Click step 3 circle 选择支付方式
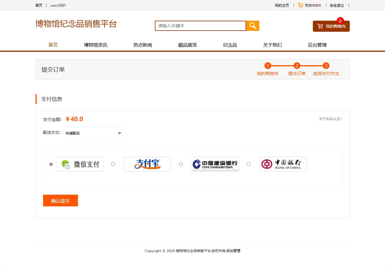Screen dimensions: 385x266 (326, 65)
